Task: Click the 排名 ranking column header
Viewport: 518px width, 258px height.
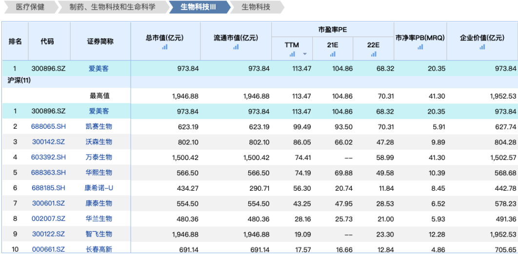Action: pos(15,41)
